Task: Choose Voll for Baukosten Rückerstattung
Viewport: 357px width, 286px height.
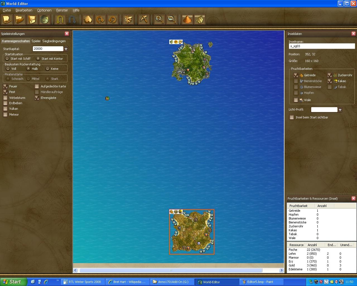Action: 8,69
